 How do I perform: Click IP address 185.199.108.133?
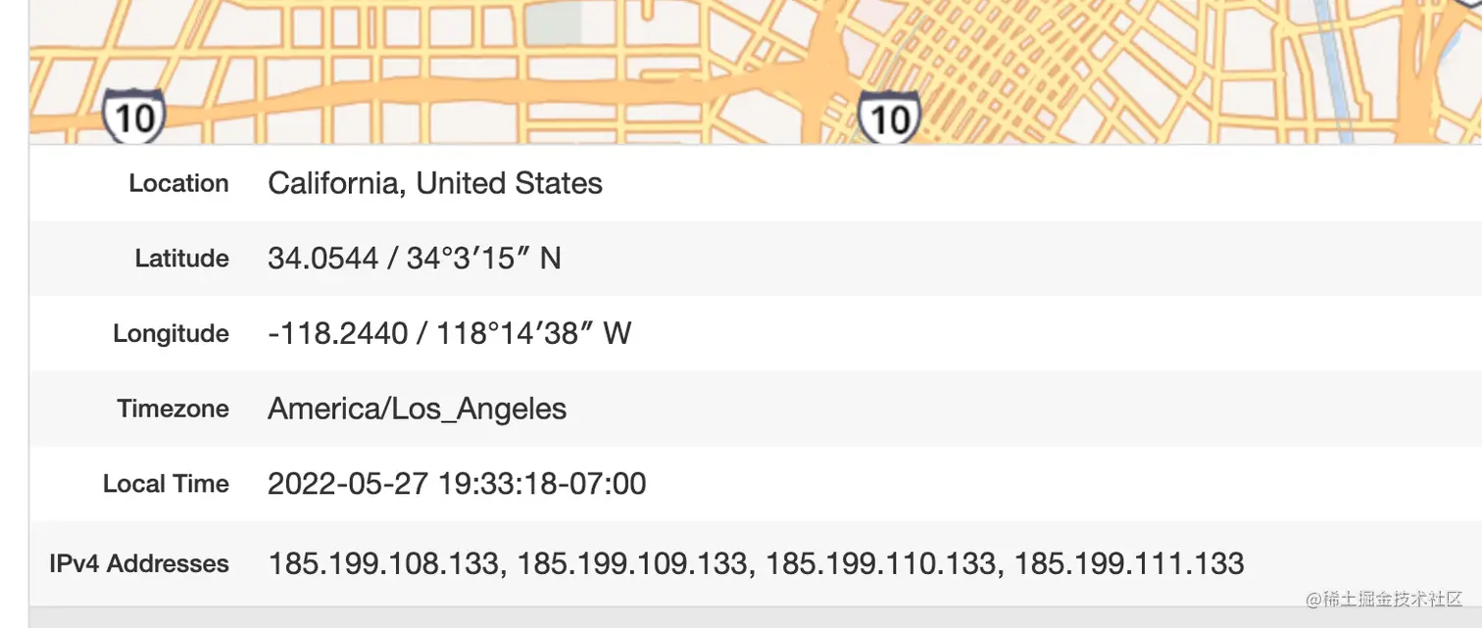coord(383,563)
